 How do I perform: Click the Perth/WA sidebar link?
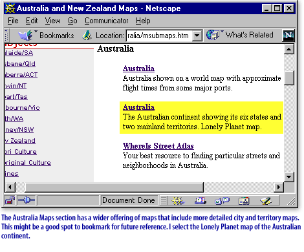(x=14, y=119)
